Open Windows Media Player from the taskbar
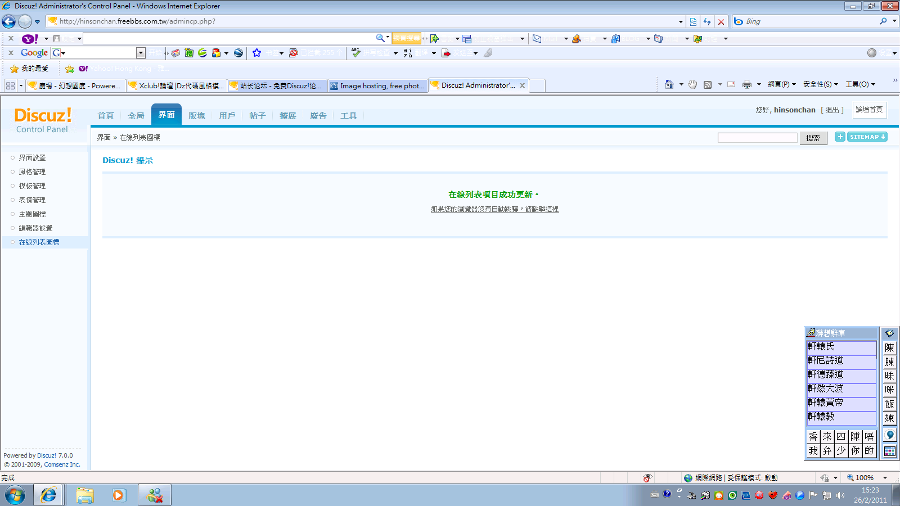This screenshot has width=900, height=506. coord(118,495)
